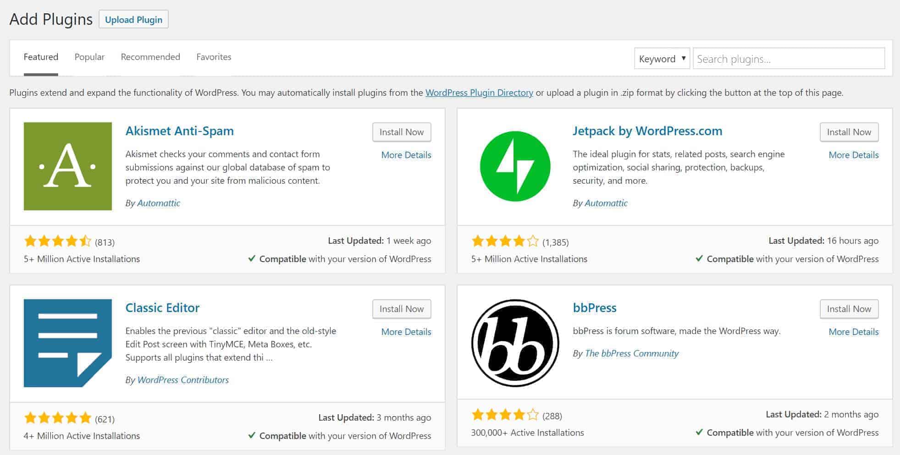Screen dimensions: 900x455
Task: Click the Jetpack green lightning bolt icon
Action: (515, 166)
